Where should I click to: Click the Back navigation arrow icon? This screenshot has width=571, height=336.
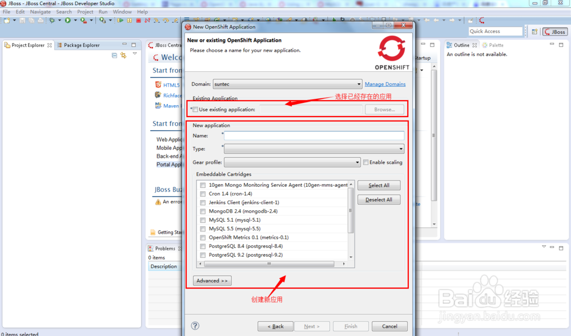click(436, 21)
